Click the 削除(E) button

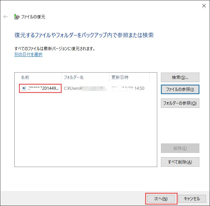click(180, 148)
